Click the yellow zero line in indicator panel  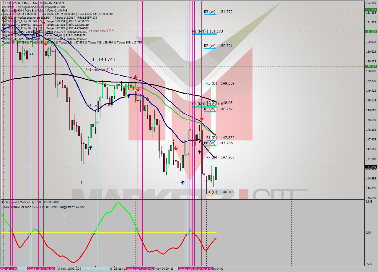[x=108, y=232]
